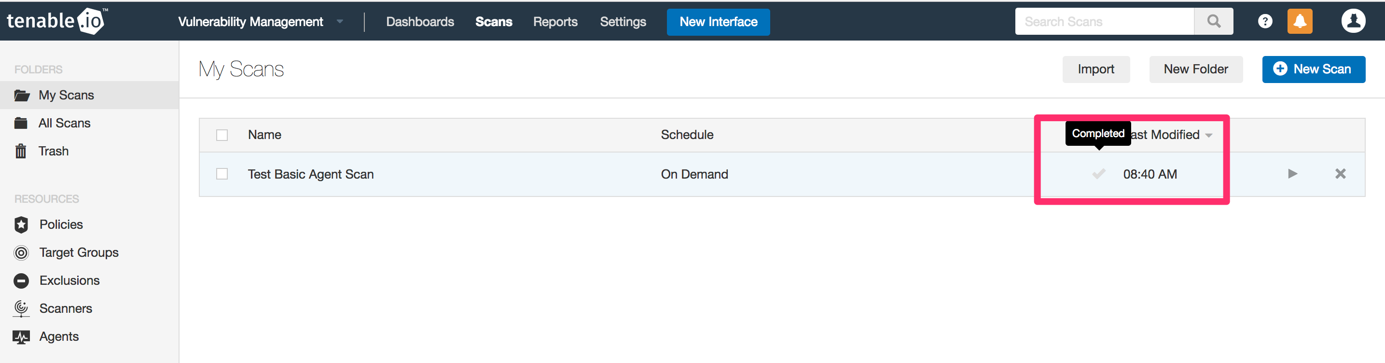The image size is (1385, 363).
Task: Launch Test Basic Agent Scan with play icon
Action: point(1292,174)
